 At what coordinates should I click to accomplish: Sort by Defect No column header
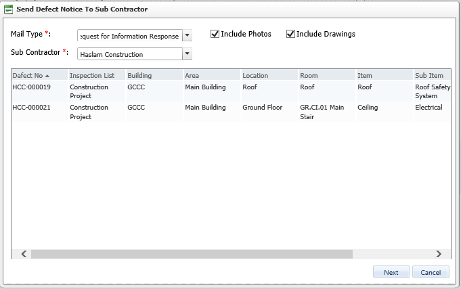[39, 75]
